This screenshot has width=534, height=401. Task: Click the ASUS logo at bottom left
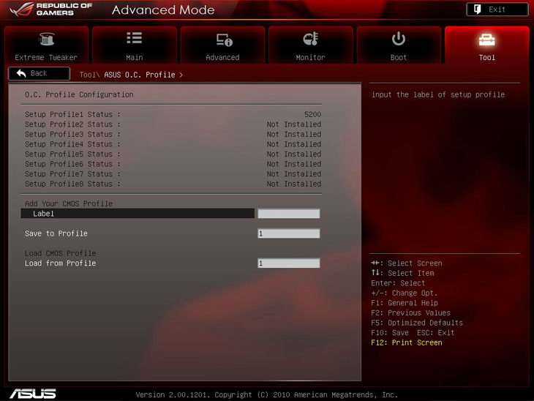click(x=32, y=394)
